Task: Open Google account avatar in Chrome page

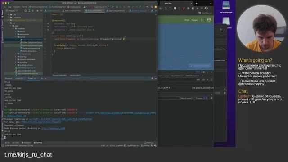Action: pyautogui.click(x=209, y=20)
